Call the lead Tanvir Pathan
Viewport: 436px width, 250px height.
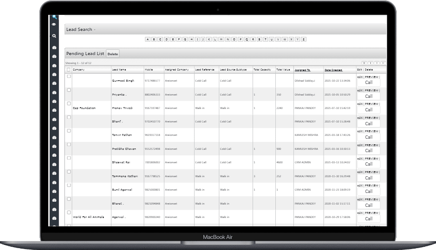pos(369,137)
